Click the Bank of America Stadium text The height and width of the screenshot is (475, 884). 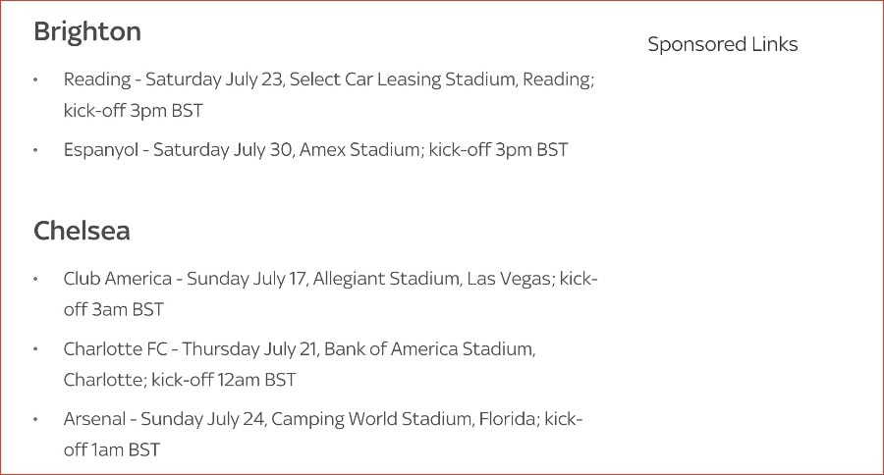pos(429,348)
